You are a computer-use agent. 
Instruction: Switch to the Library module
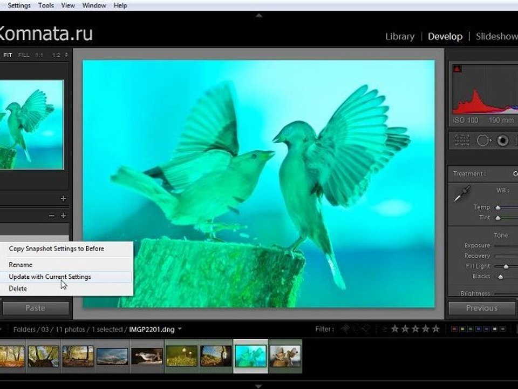pos(400,36)
